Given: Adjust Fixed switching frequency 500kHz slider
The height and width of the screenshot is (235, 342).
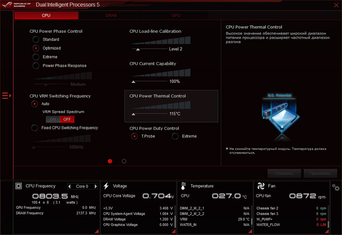Looking at the screenshot, I should tap(33, 147).
